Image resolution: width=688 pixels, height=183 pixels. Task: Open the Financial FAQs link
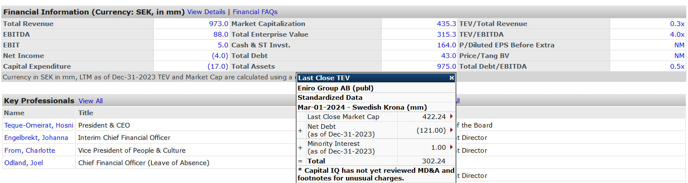pyautogui.click(x=255, y=12)
